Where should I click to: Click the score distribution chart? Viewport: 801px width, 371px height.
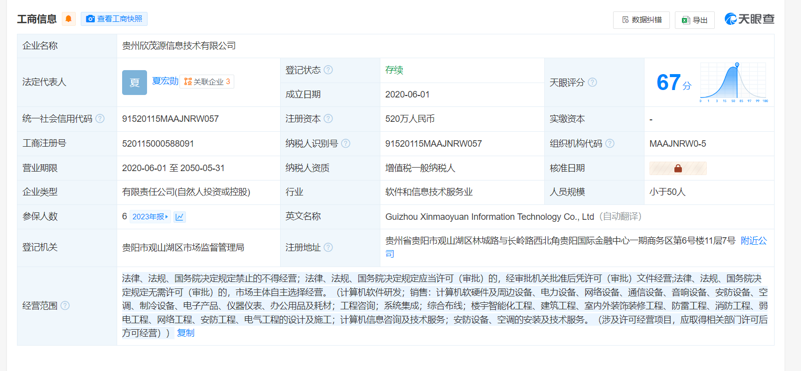tap(734, 83)
